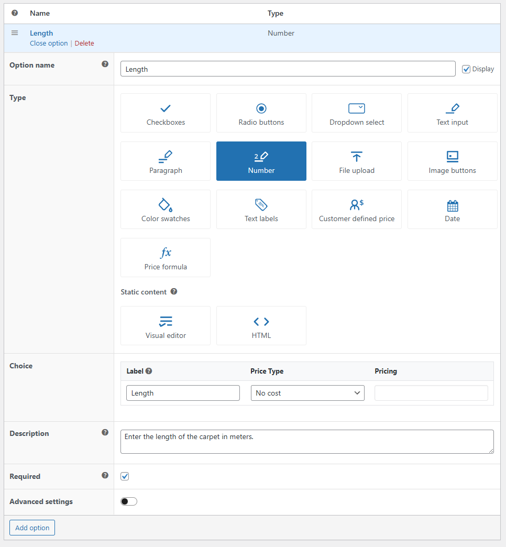This screenshot has height=547, width=506.
Task: Click the Add option button
Action: (x=32, y=528)
